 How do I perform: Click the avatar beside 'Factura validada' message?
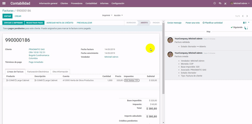point(170,40)
